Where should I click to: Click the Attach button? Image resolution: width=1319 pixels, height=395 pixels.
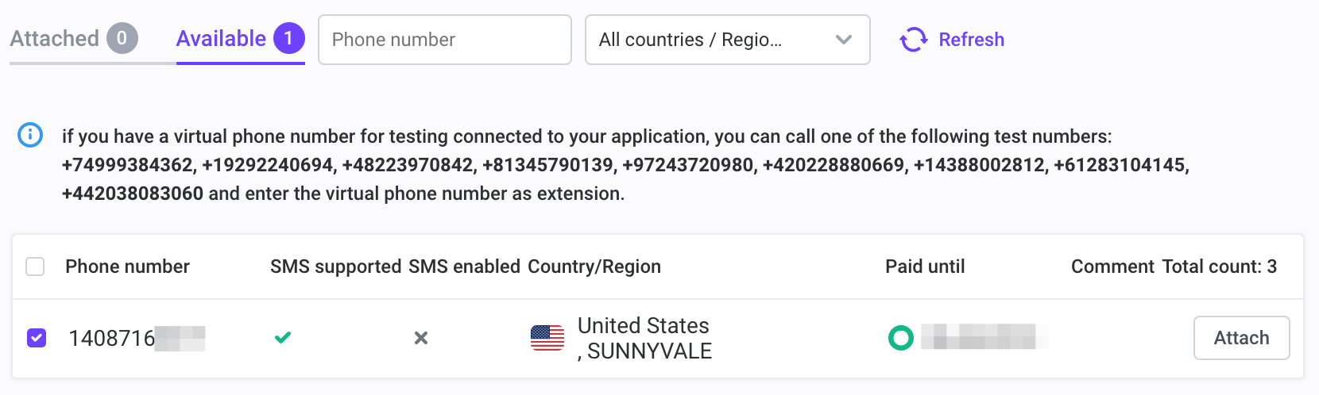[x=1241, y=338]
